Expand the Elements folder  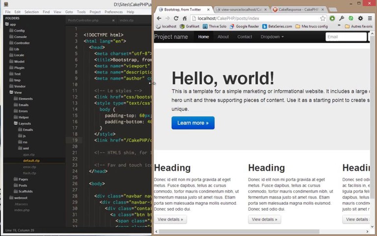pyautogui.click(x=23, y=99)
